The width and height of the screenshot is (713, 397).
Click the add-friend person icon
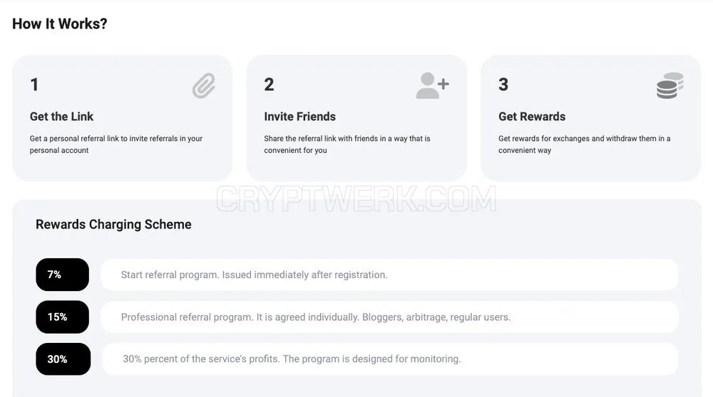(433, 85)
